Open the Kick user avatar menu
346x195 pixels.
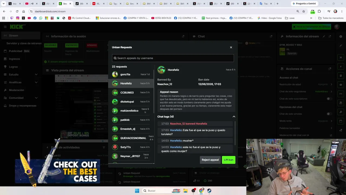coord(337,27)
